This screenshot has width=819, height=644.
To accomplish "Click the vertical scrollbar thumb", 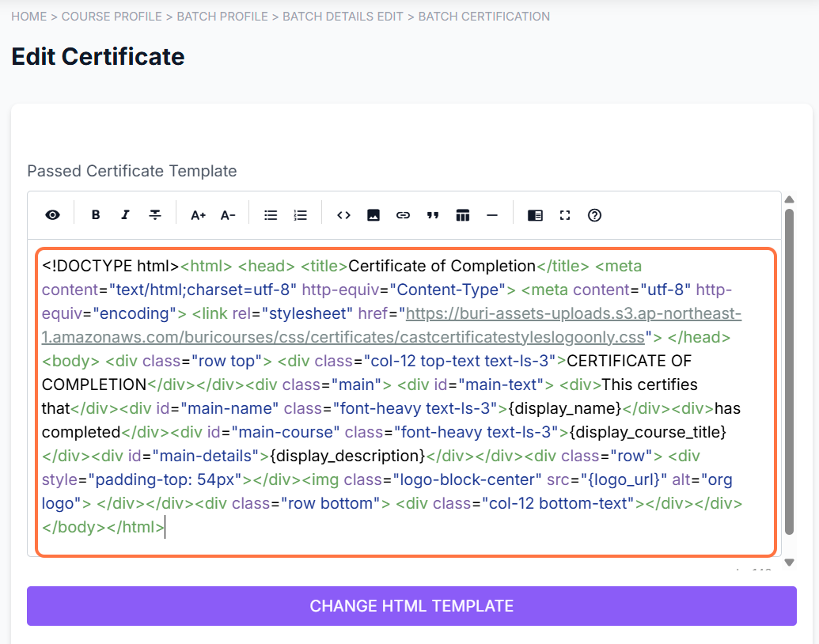I will (789, 372).
